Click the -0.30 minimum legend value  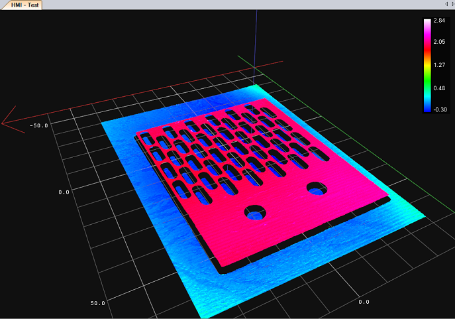tap(438, 110)
